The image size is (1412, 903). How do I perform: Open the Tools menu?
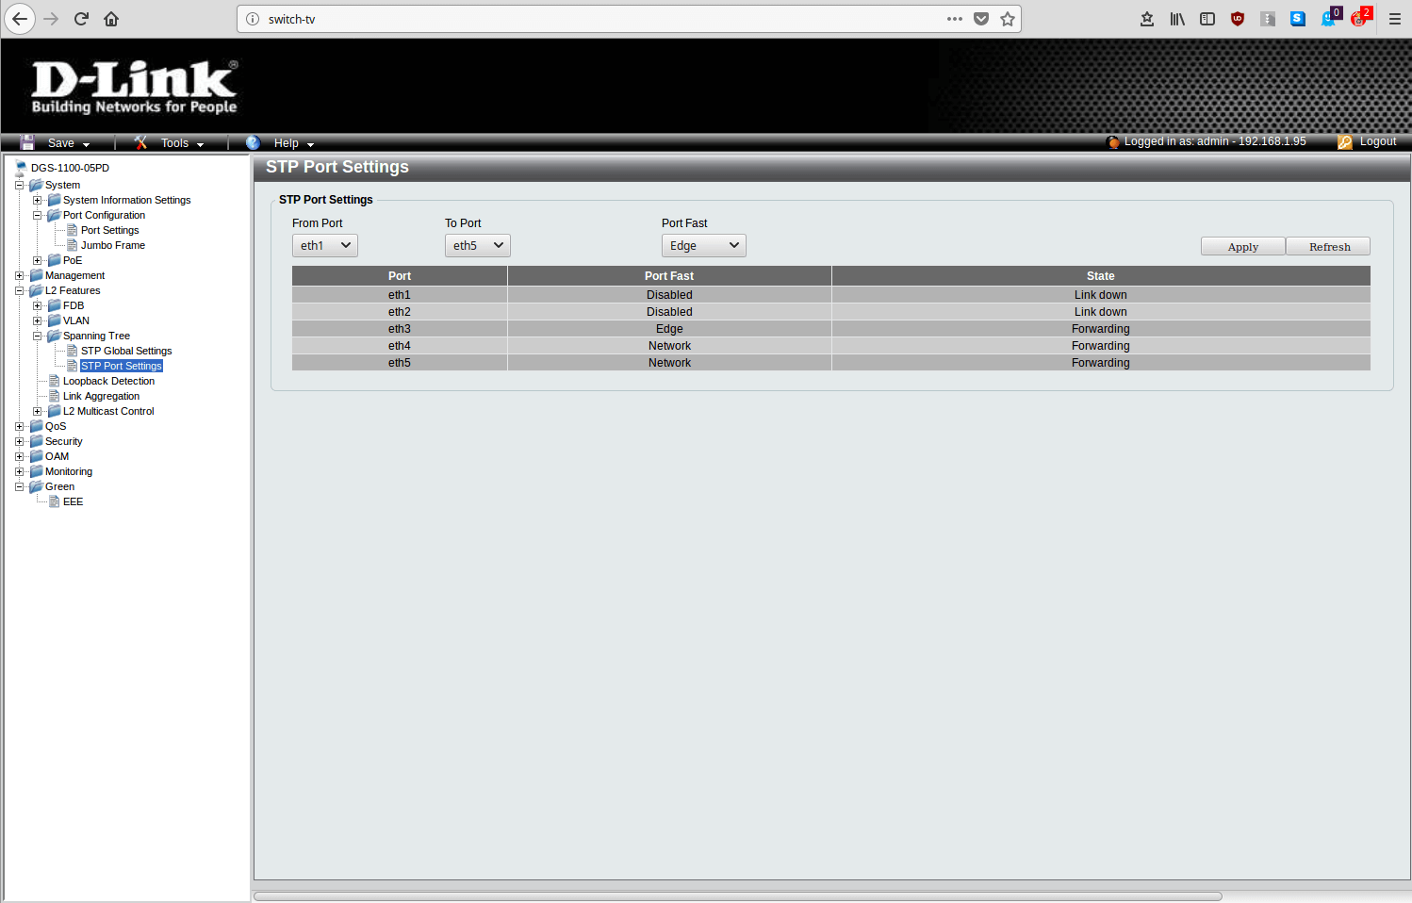(x=174, y=143)
